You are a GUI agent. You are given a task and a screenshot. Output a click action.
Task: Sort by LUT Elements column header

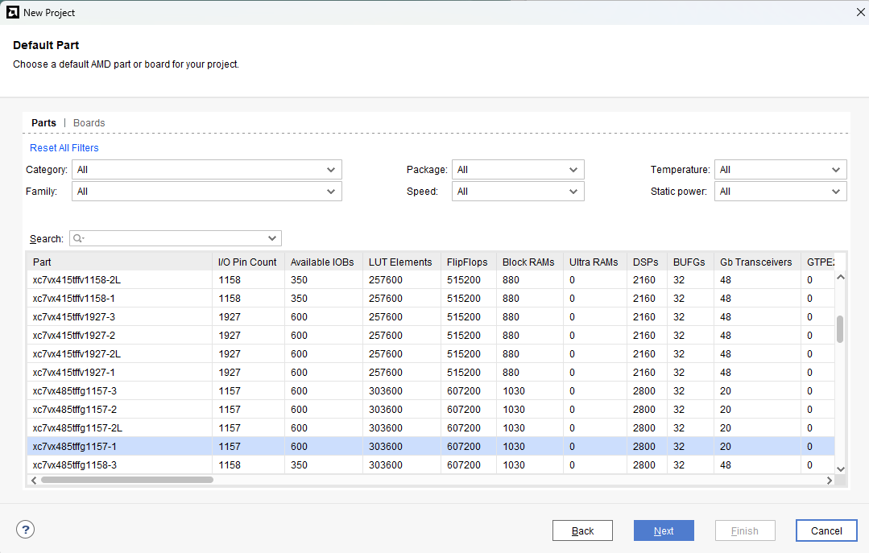(x=400, y=262)
